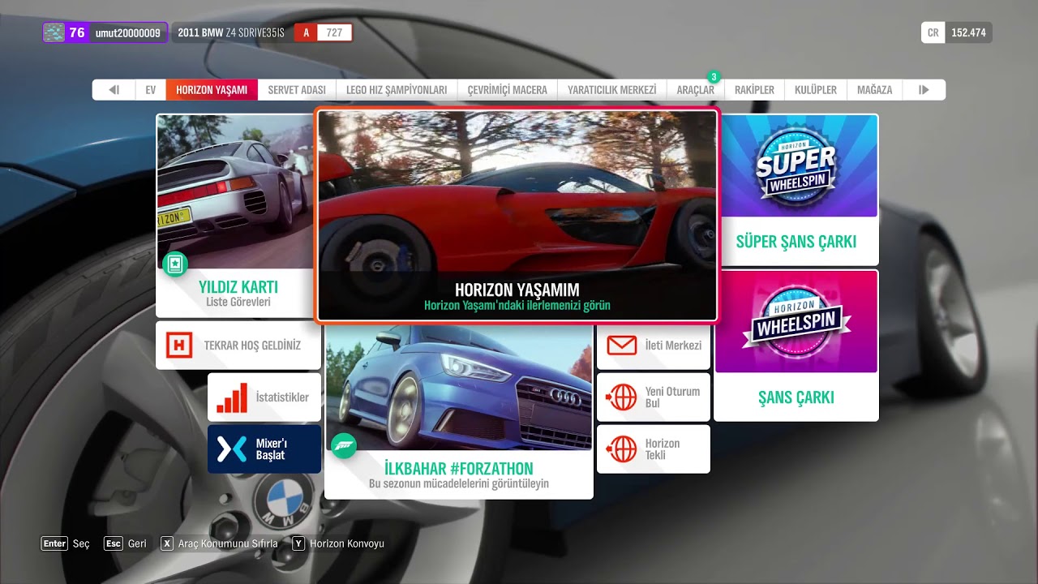Click the red H welcome icon
Image resolution: width=1038 pixels, height=584 pixels.
(178, 346)
